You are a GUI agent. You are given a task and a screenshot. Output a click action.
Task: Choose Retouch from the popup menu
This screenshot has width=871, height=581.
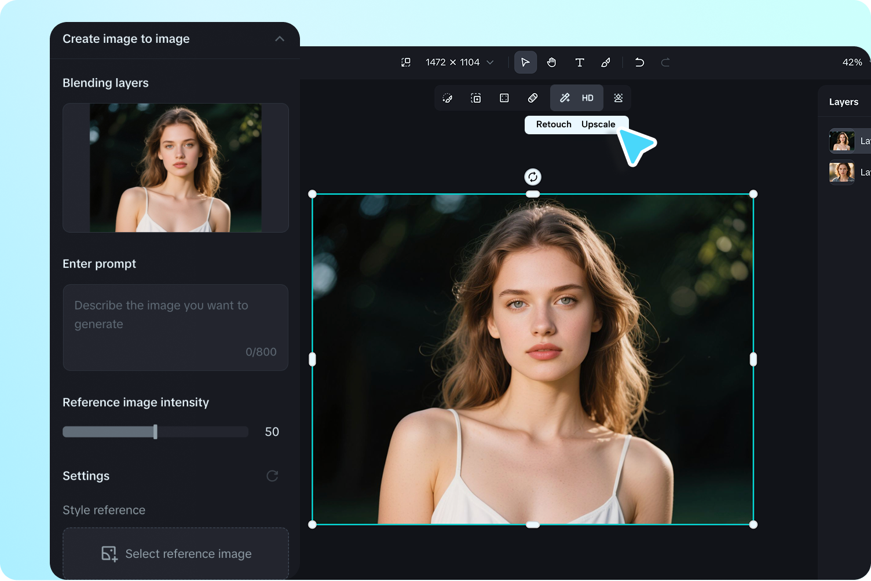point(554,124)
